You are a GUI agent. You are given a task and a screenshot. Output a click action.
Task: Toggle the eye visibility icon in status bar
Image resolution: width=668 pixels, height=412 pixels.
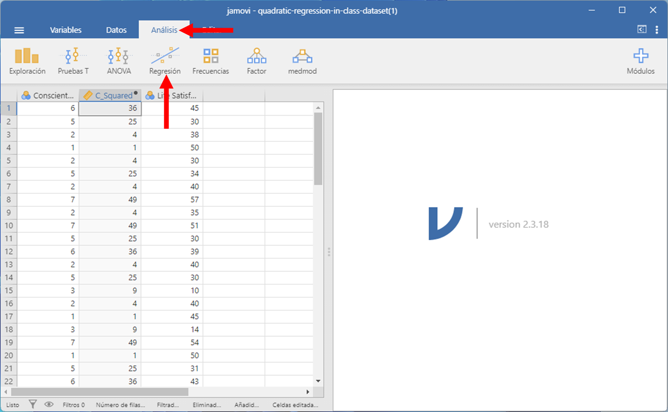pos(49,404)
